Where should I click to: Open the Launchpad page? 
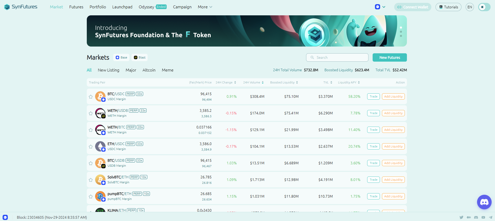pyautogui.click(x=122, y=7)
